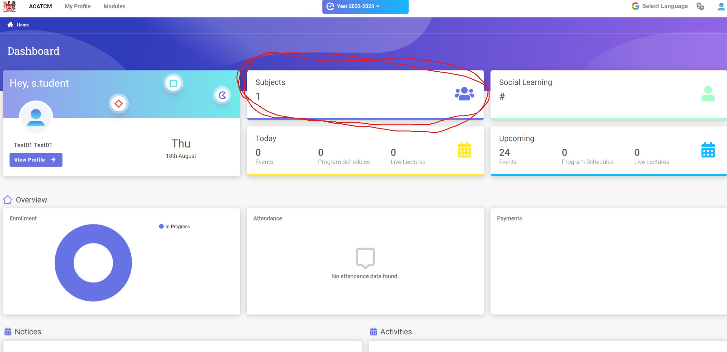Click the Activities calendar icon
This screenshot has width=727, height=352.
[373, 332]
